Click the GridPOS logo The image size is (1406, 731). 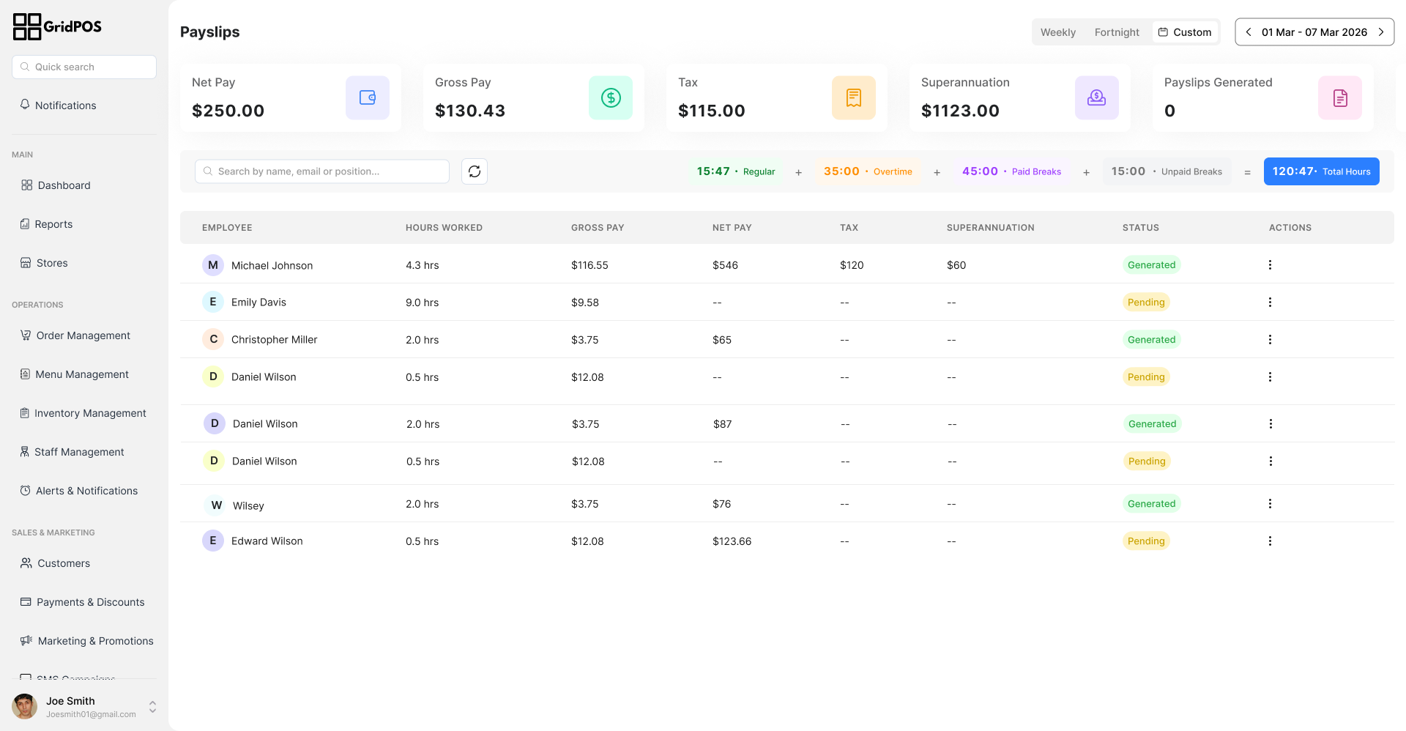(x=57, y=27)
